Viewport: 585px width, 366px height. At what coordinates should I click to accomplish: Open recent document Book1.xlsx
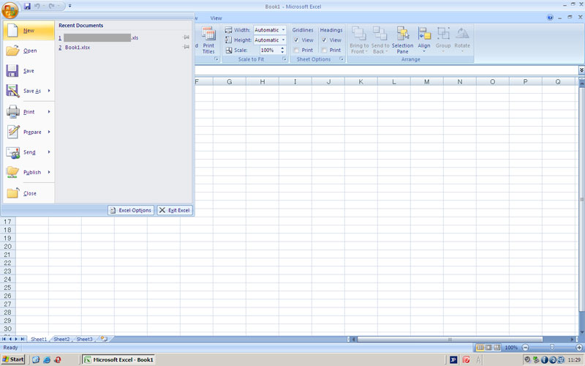click(78, 48)
